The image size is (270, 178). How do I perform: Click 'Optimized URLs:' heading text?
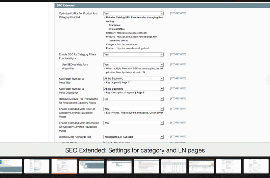[118, 41]
